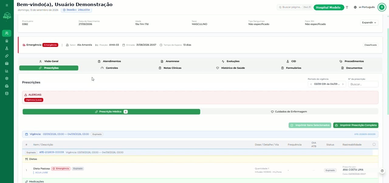The image size is (389, 183).
Task: Click the Classificado status badge
Action: (x=370, y=45)
